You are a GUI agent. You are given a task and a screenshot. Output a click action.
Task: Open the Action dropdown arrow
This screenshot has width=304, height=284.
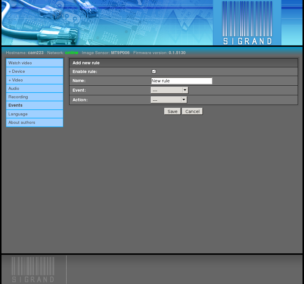point(184,100)
